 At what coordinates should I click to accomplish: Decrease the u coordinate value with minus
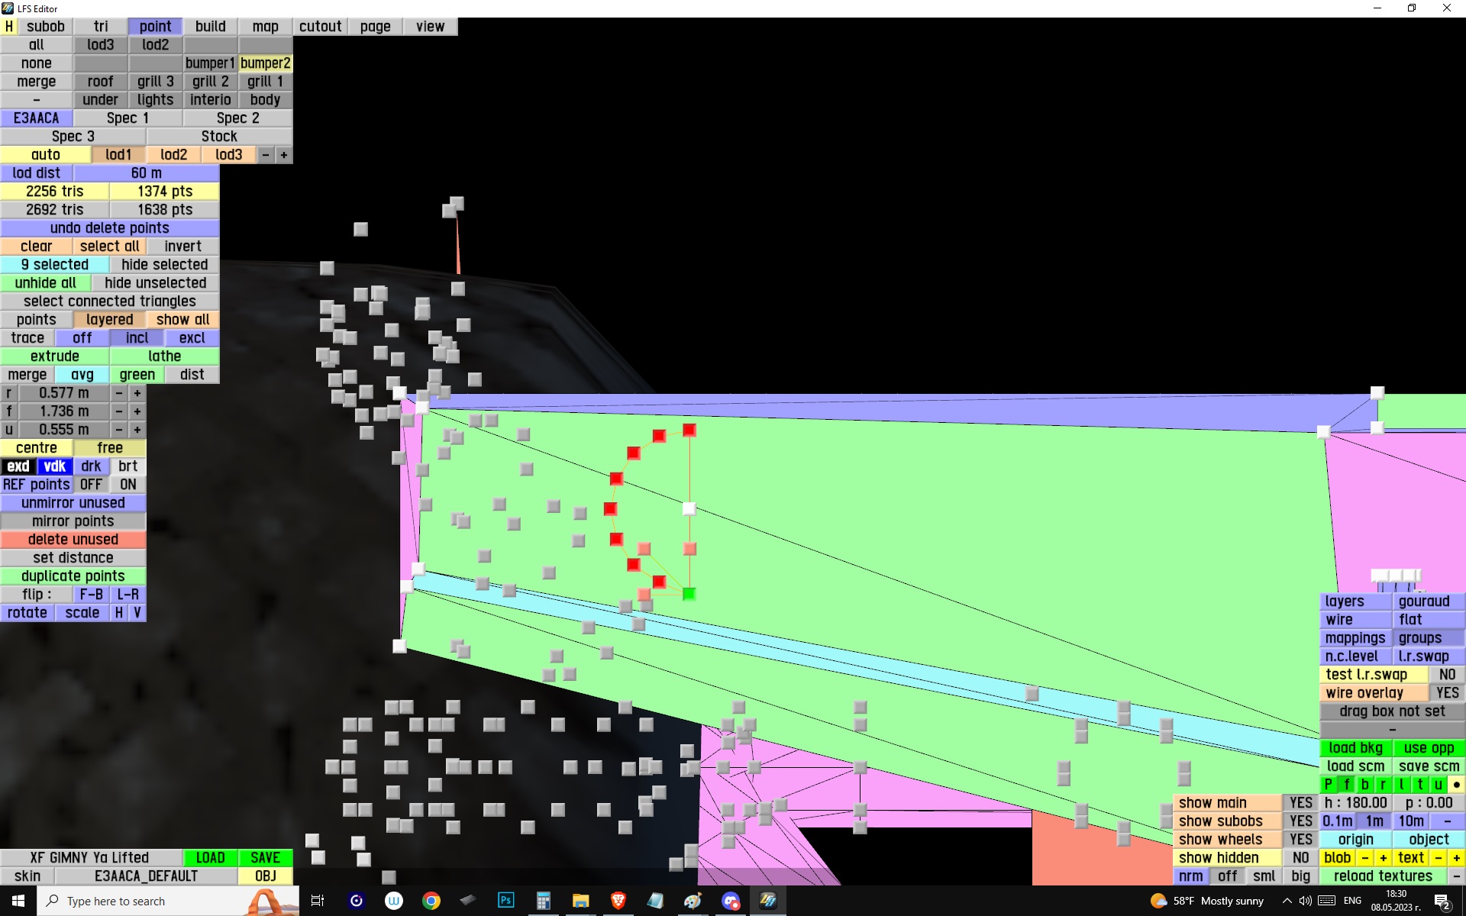tap(119, 430)
